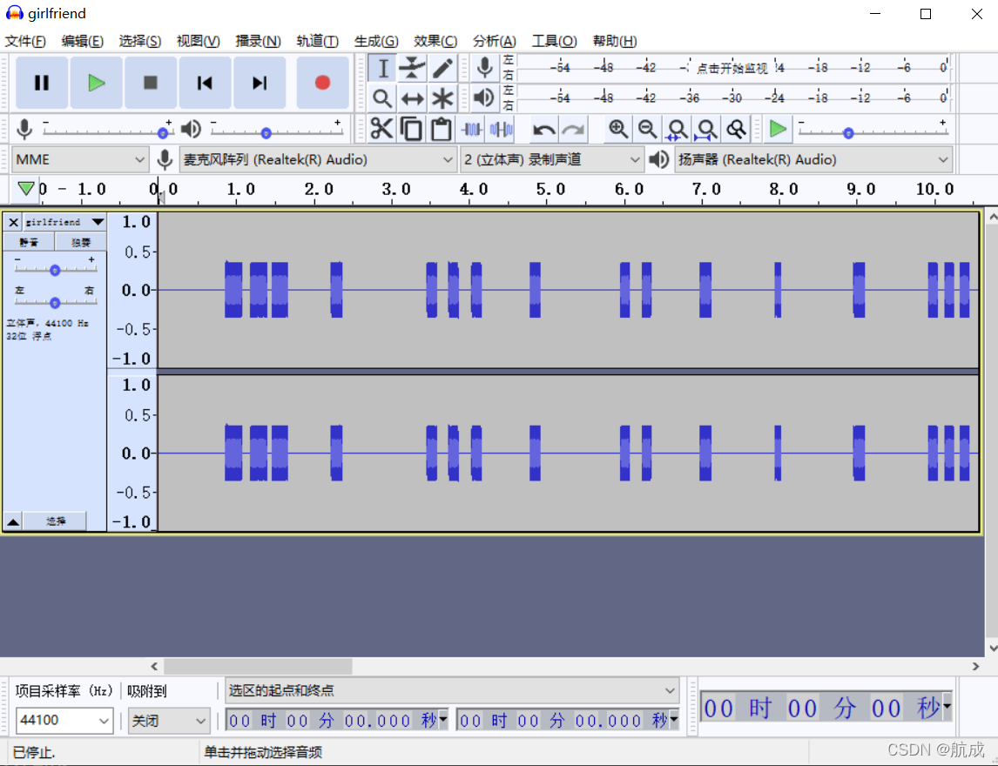Fit selection to window width

coord(678,129)
